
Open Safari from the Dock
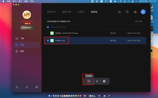pyautogui.click(x=56, y=96)
